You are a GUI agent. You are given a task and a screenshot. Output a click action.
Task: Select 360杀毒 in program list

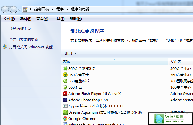75,87
